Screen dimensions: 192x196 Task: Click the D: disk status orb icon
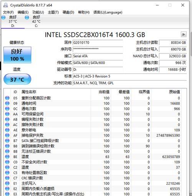pyautogui.click(x=3, y=17)
